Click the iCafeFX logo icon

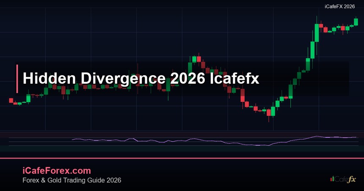coord(343,179)
